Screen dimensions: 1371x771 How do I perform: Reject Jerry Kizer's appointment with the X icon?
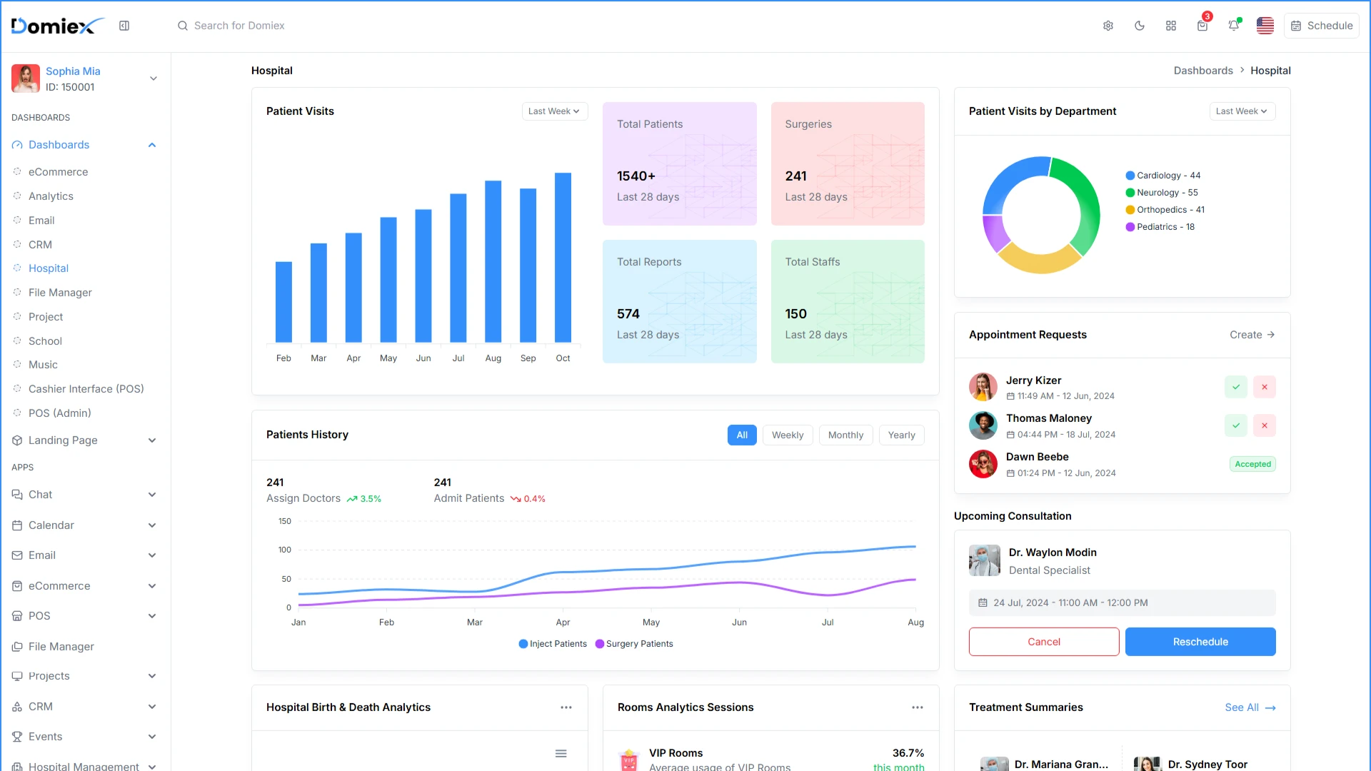point(1265,387)
